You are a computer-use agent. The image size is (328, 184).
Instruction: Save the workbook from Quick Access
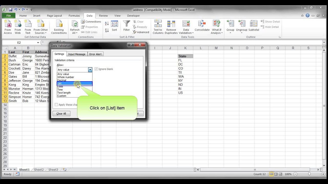[x=11, y=10]
